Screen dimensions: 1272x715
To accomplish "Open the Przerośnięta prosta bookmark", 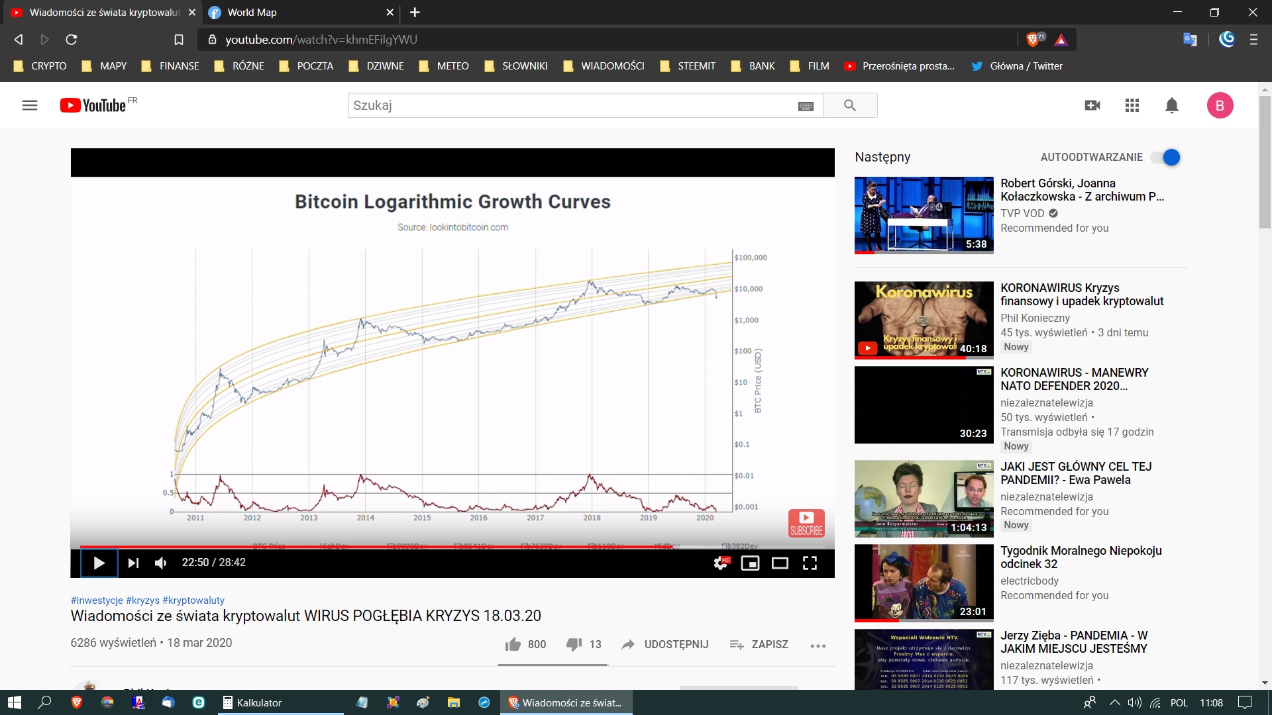I will click(x=900, y=66).
